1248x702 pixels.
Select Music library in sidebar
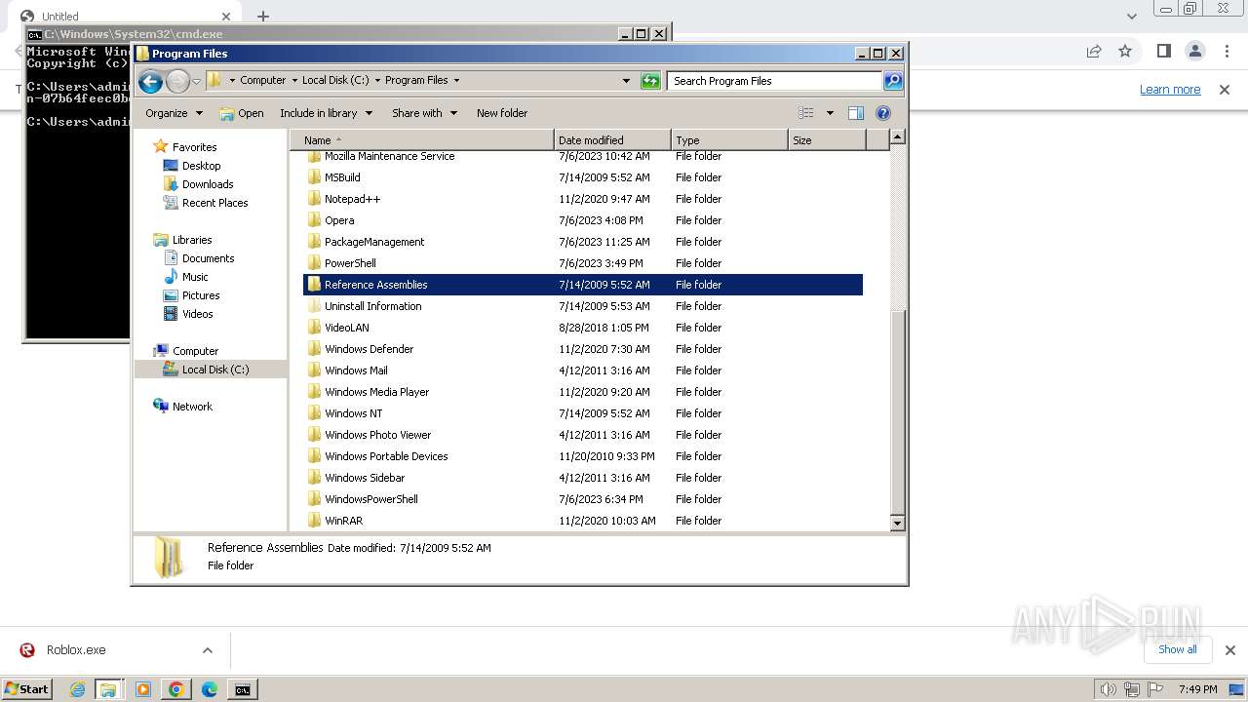coord(195,277)
